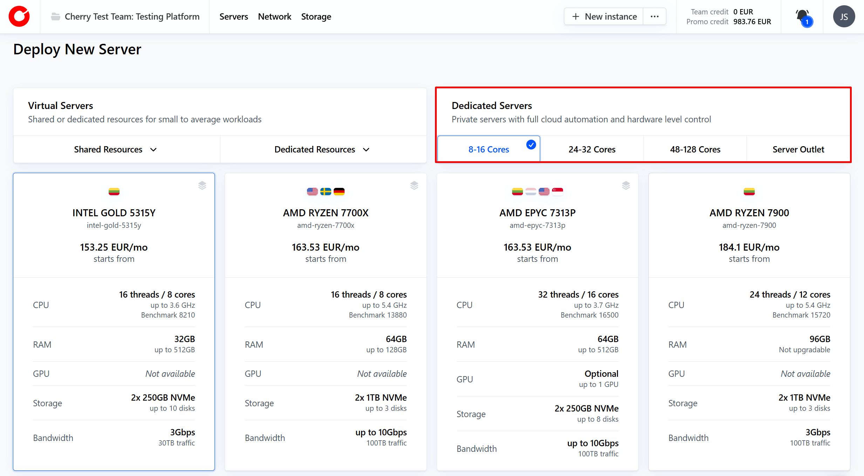Screen dimensions: 864x476
Task: Click the Cherry Servers red logo
Action: 19,16
